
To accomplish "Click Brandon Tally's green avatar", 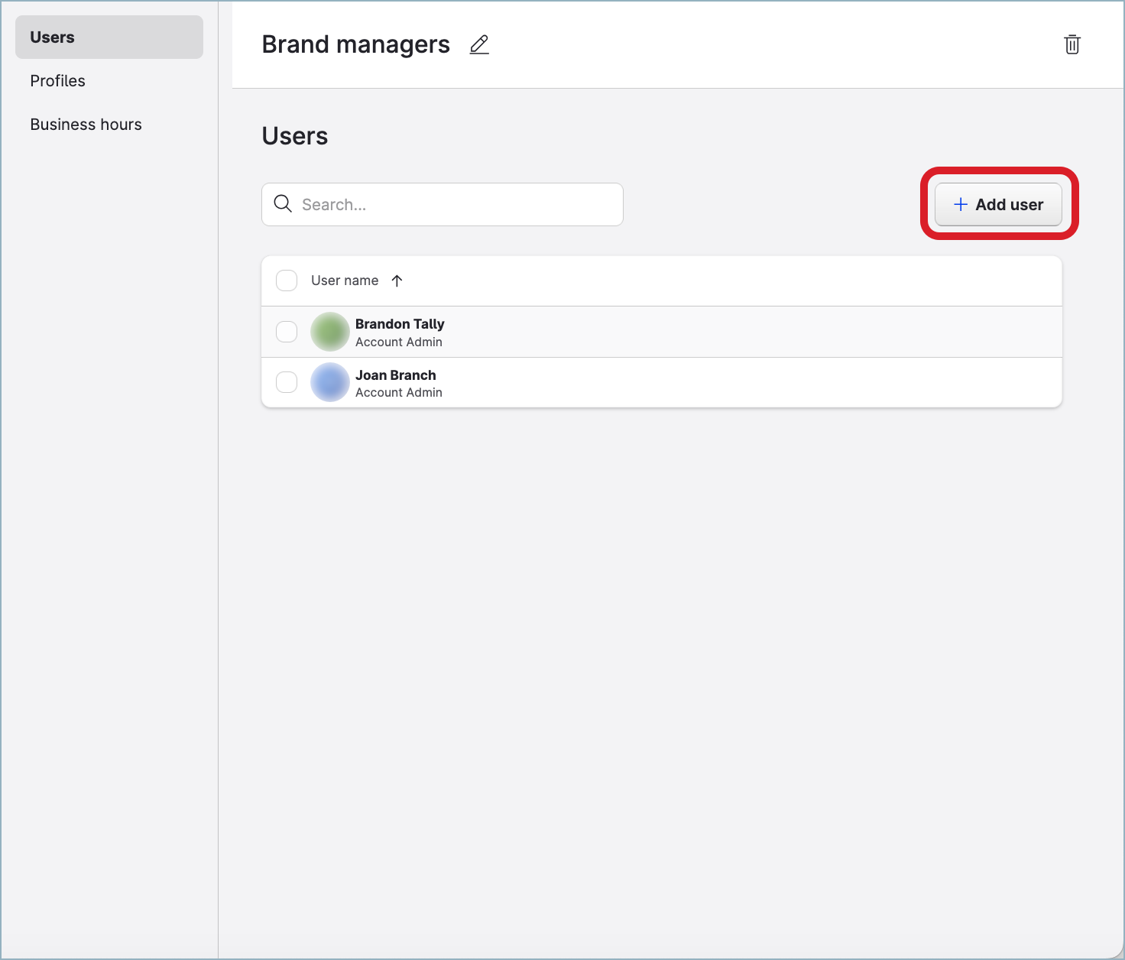I will tap(330, 332).
